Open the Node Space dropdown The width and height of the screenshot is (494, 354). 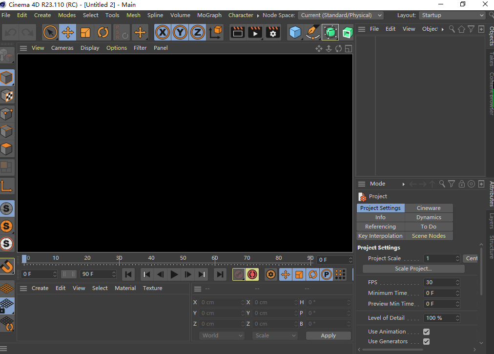340,15
